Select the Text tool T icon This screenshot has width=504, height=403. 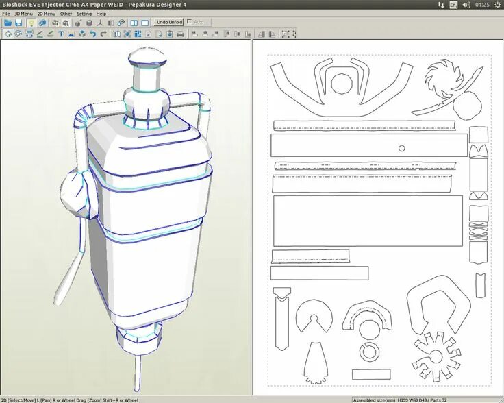[x=61, y=34]
